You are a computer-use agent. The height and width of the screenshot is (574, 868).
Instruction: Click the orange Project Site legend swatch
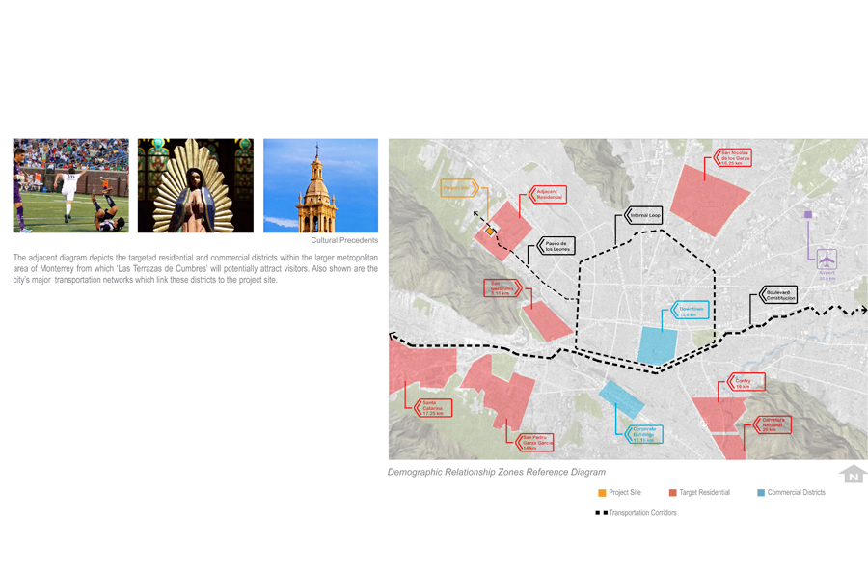click(x=602, y=493)
